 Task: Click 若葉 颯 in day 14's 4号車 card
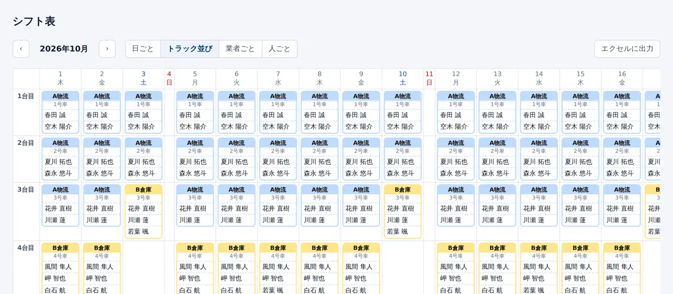(x=534, y=290)
